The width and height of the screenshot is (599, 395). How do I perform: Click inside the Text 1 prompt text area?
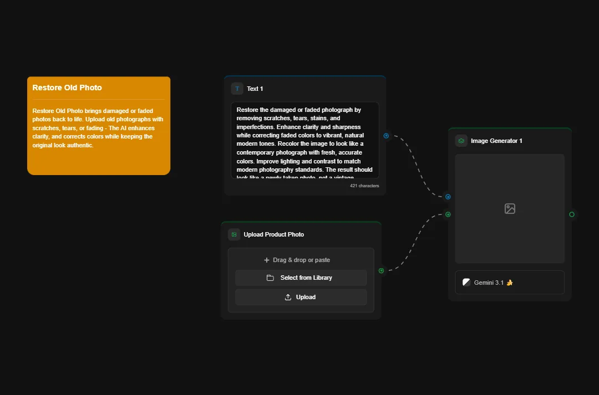(304, 141)
